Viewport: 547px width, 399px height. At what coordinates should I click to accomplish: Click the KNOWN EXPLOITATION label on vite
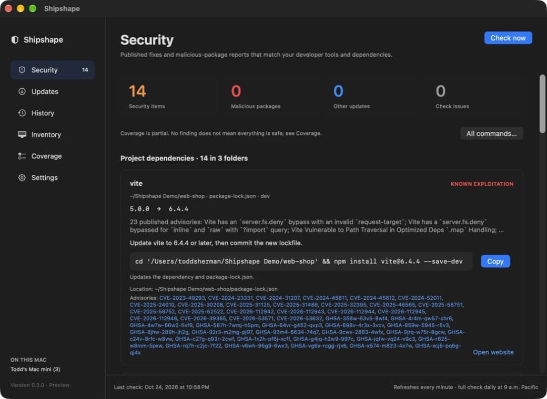click(x=482, y=184)
